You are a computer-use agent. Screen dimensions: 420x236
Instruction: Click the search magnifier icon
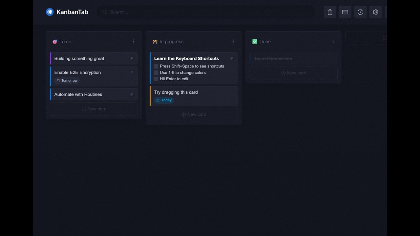[105, 12]
